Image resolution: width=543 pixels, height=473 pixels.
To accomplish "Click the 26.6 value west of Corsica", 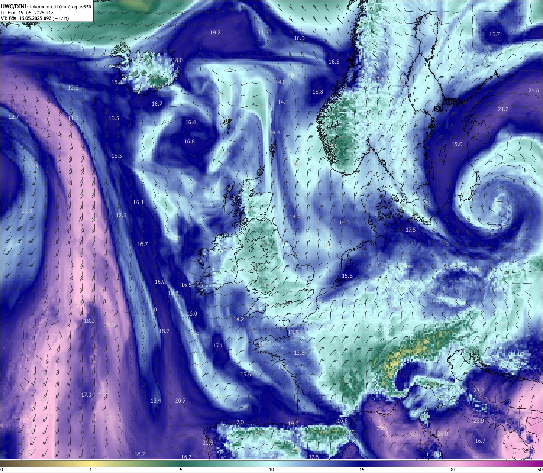I will (x=415, y=435).
